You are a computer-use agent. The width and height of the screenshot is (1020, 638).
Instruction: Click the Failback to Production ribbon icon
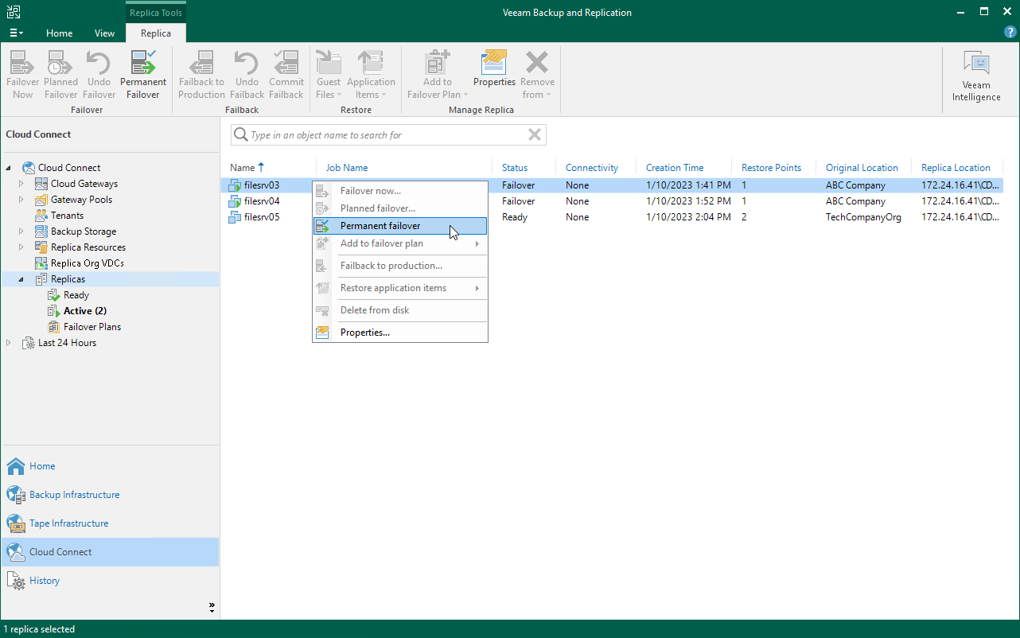click(202, 75)
